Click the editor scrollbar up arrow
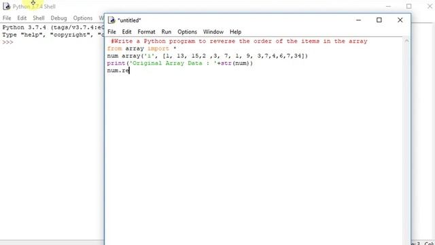 click(x=406, y=41)
